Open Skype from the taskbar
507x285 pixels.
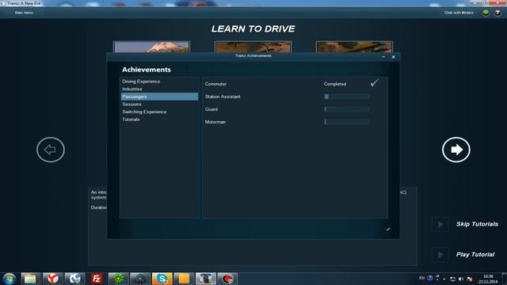162,279
